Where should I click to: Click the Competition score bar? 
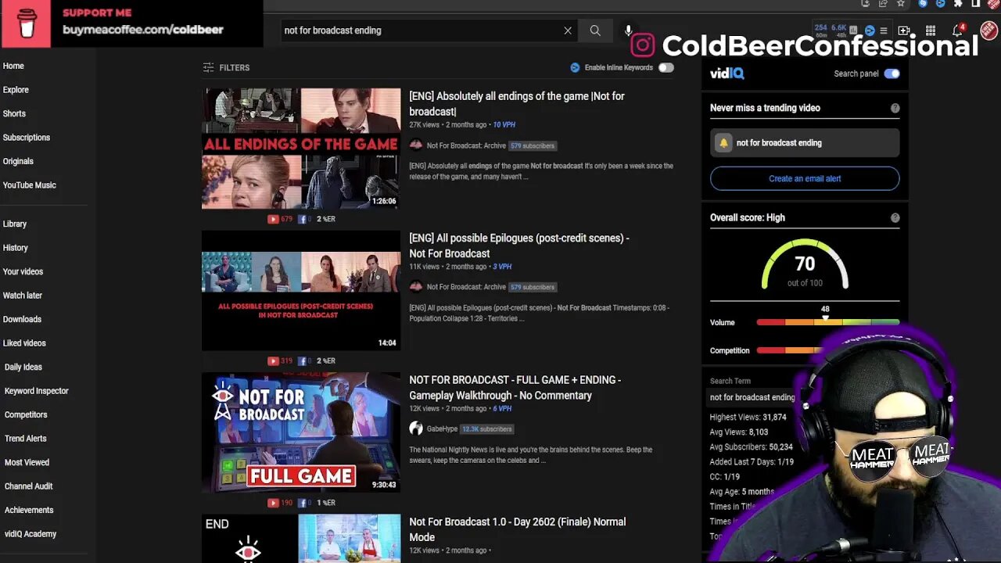(790, 350)
